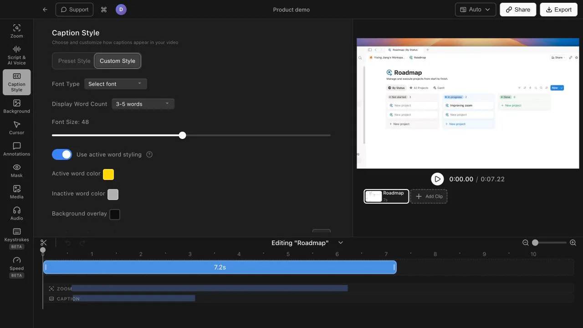The height and width of the screenshot is (328, 583).
Task: Open the Select font dropdown
Action: tap(115, 84)
